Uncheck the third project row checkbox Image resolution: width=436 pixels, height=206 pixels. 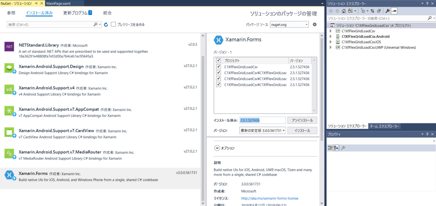coord(218,78)
